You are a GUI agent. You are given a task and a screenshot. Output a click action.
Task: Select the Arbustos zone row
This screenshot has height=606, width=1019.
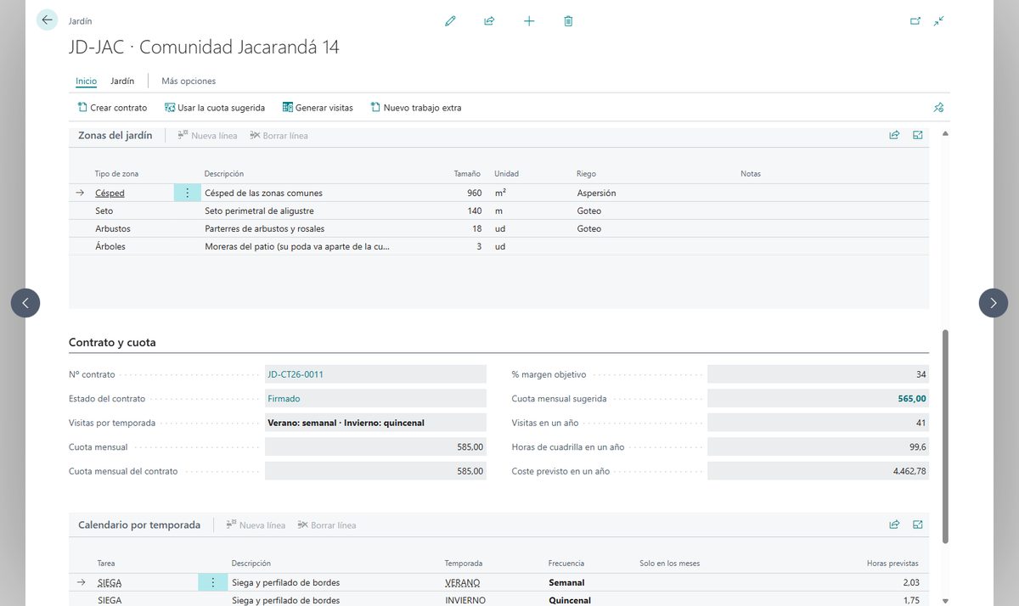click(x=498, y=228)
